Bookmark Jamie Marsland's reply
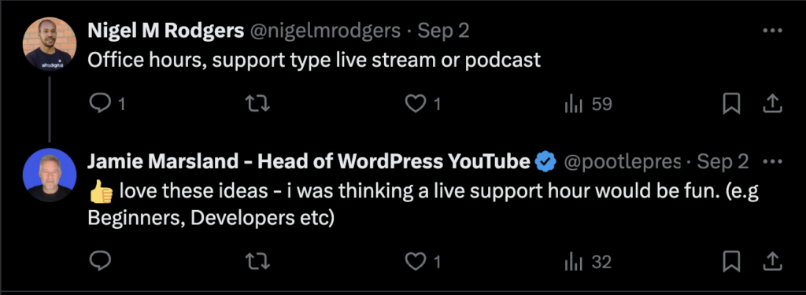The image size is (806, 295). pyautogui.click(x=731, y=263)
